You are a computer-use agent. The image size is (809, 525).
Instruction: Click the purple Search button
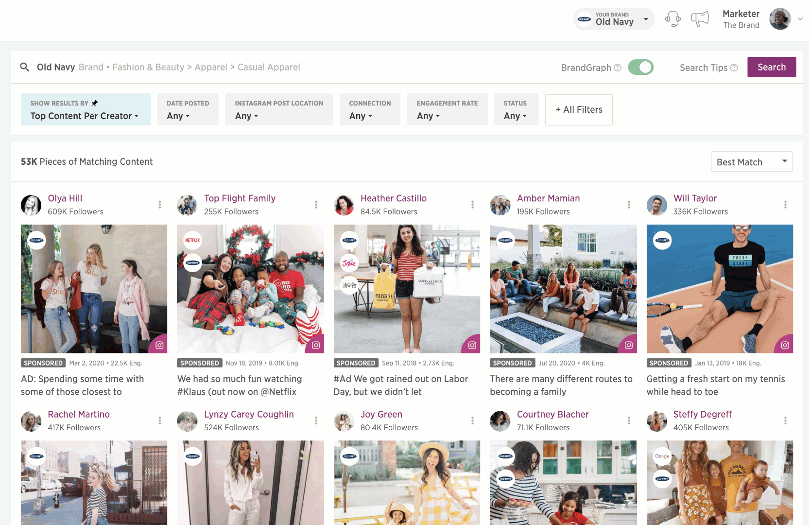772,67
